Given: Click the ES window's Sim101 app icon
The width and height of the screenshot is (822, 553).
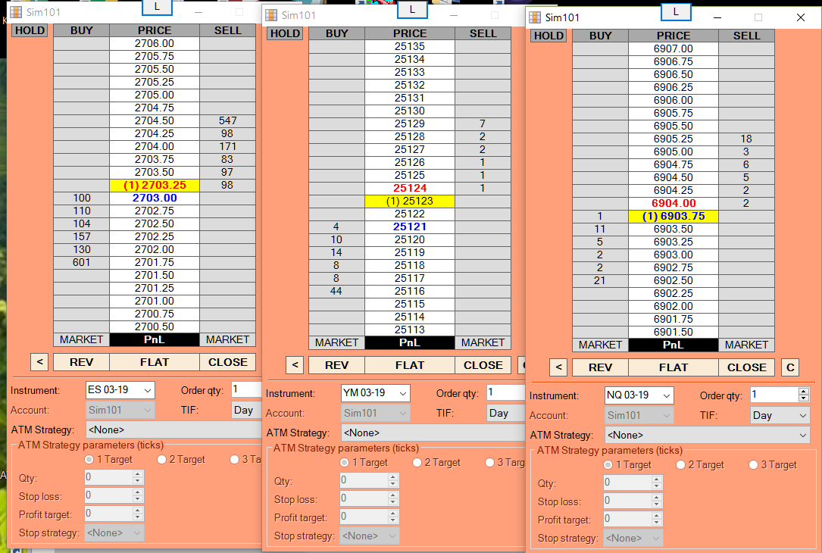Looking at the screenshot, I should tap(16, 11).
